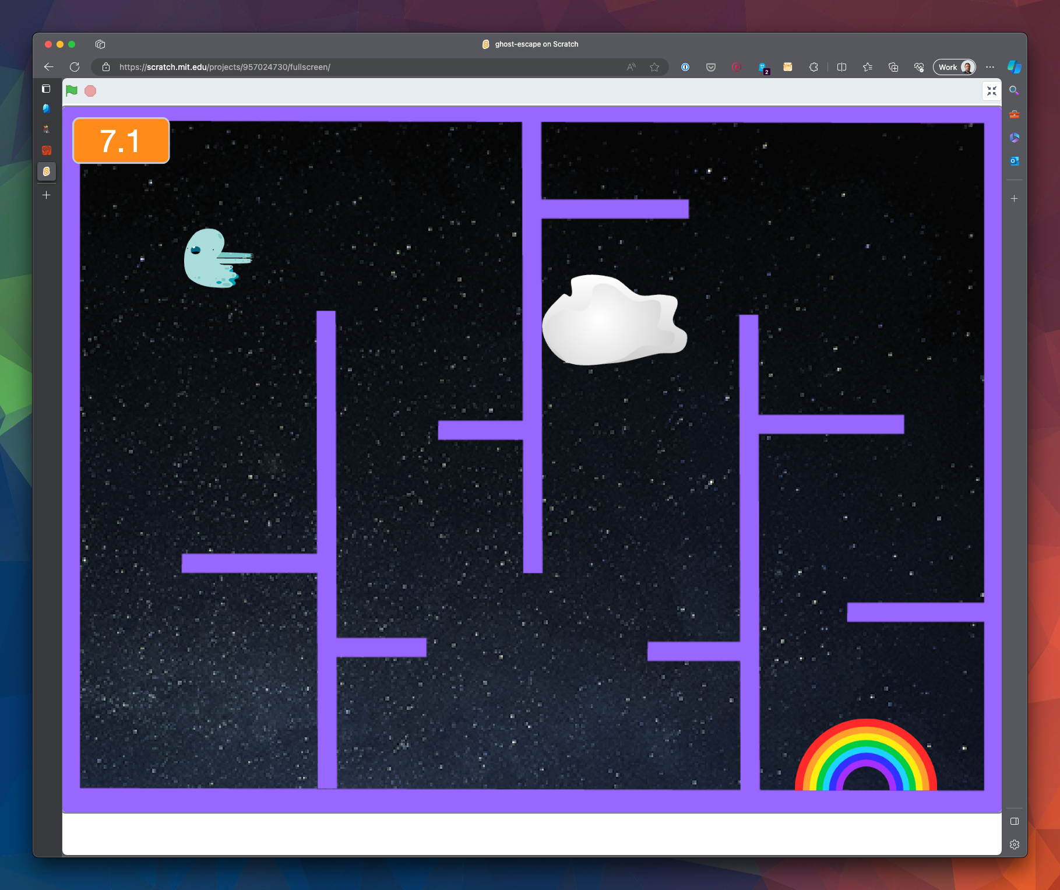This screenshot has width=1060, height=890.
Task: Exit fullscreen using the shrink icon above the stage
Action: pos(991,90)
